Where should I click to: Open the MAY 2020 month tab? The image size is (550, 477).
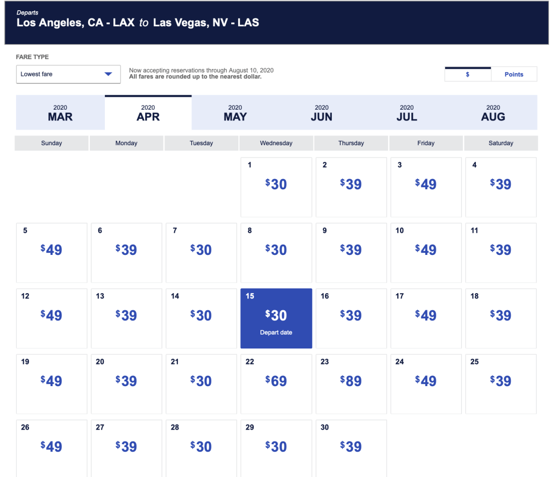[235, 113]
